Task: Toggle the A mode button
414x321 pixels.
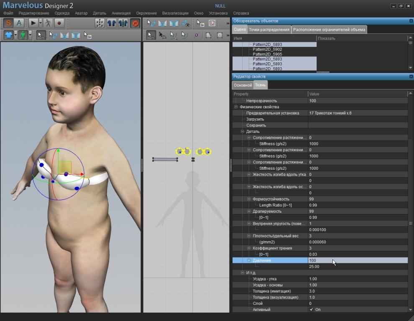Action: click(19, 23)
